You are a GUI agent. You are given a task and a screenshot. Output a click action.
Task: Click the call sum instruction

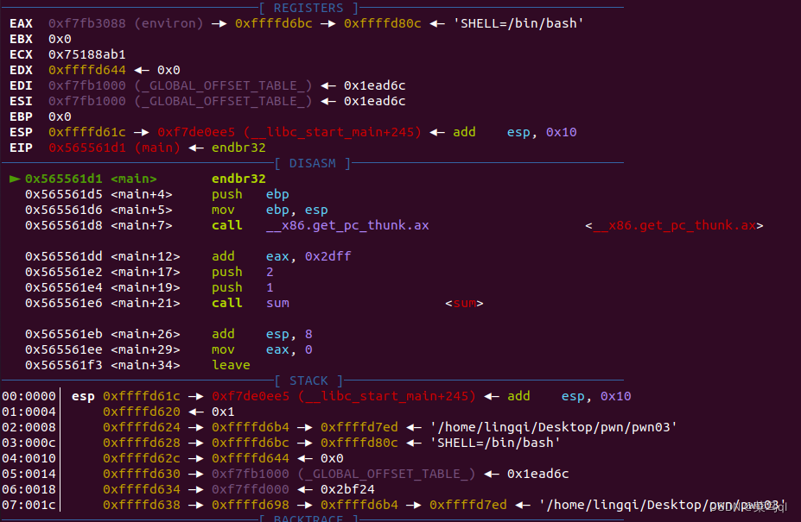[251, 303]
